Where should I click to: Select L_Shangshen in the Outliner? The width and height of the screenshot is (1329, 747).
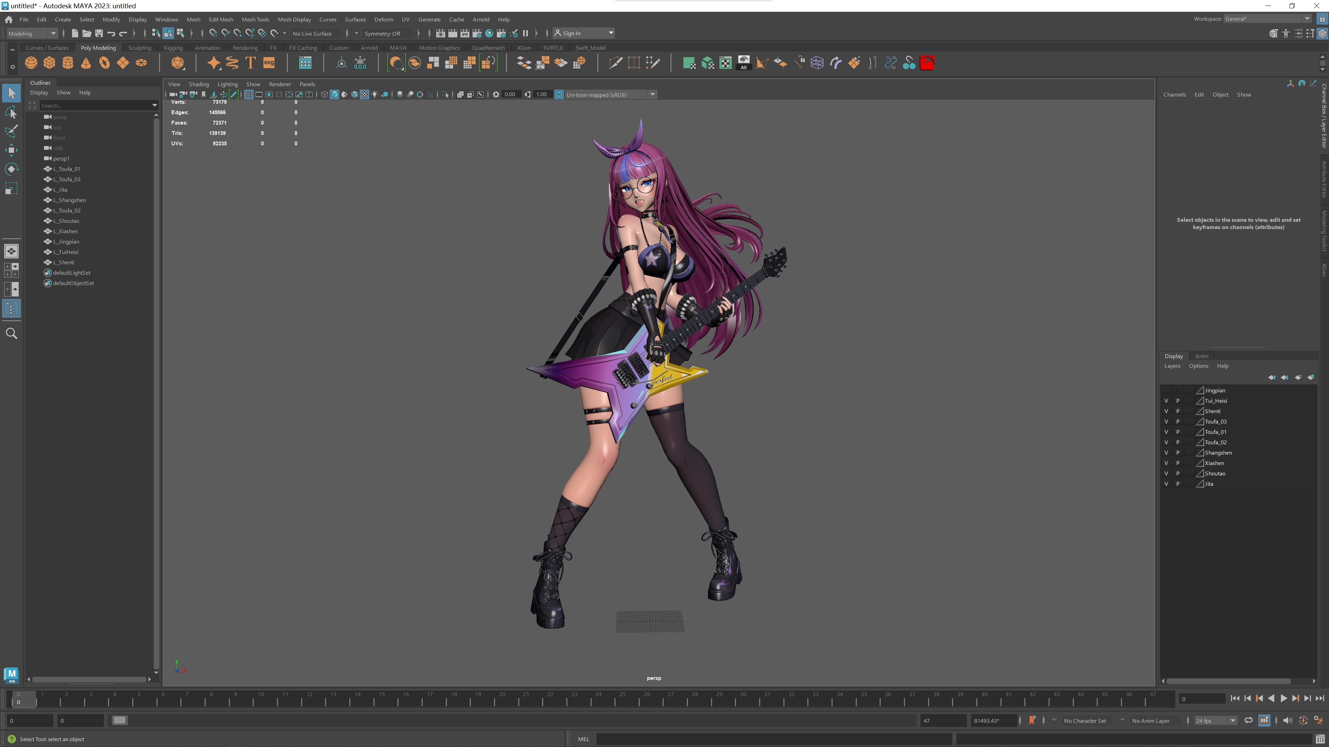[x=69, y=200]
